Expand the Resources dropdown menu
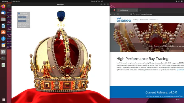184x103 pixels. pyautogui.click(x=144, y=20)
